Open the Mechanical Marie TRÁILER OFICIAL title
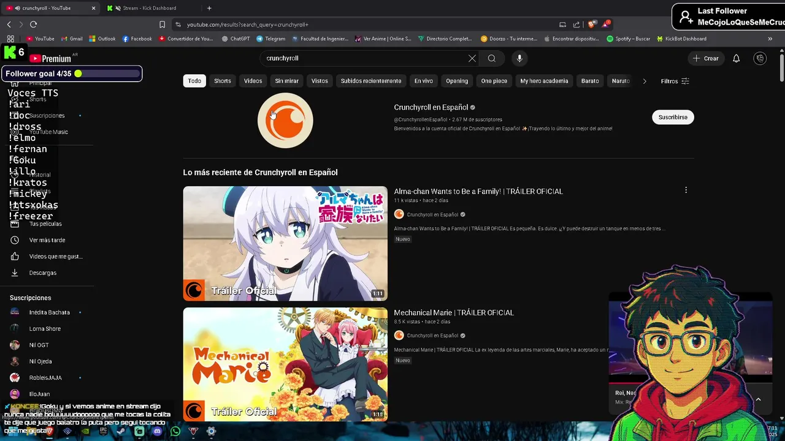 click(454, 312)
